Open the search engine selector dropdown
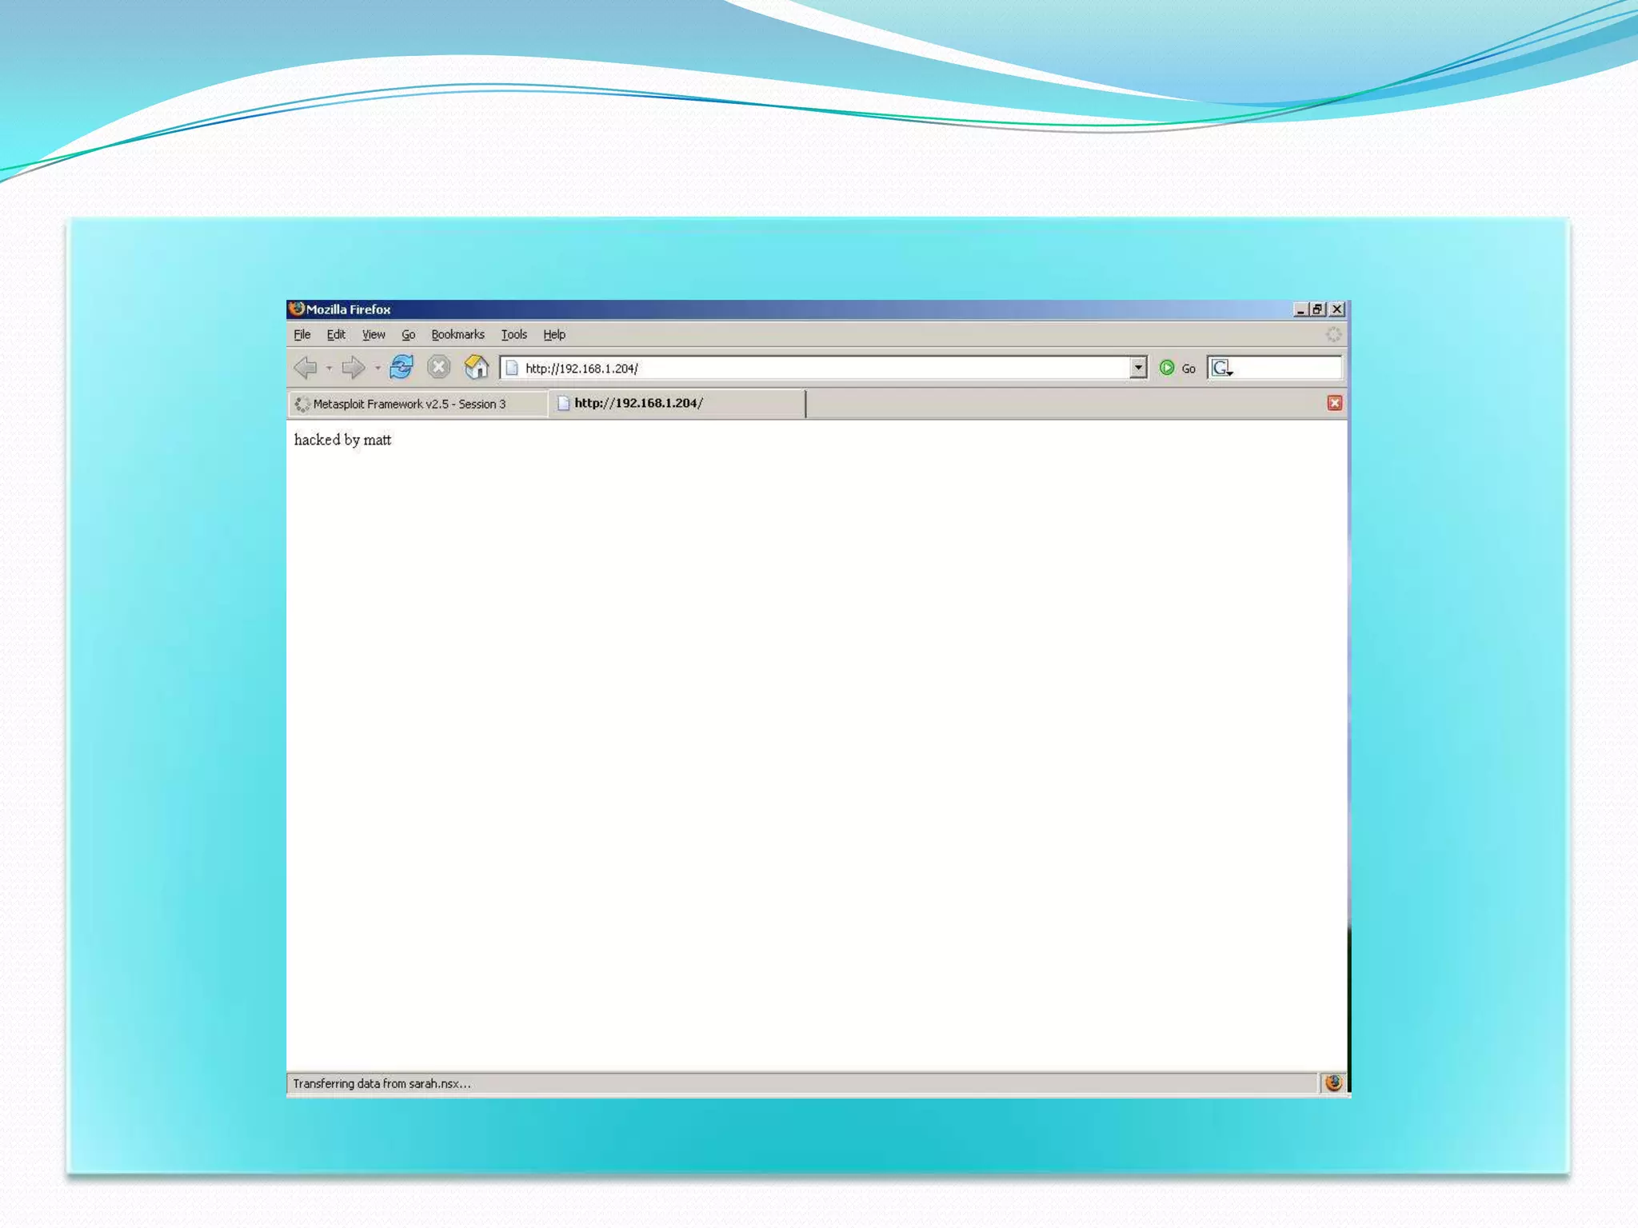The width and height of the screenshot is (1638, 1228). [x=1221, y=369]
